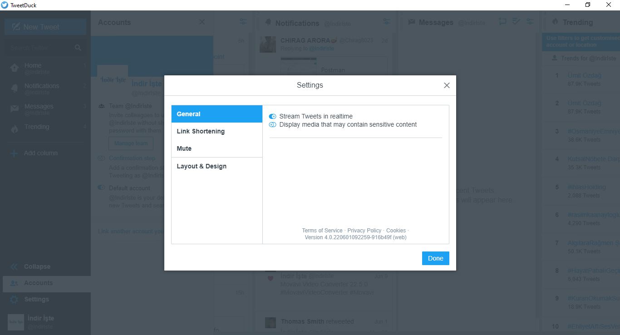Open the Cookies link
Screen dimensions: 620x335
[x=396, y=231]
